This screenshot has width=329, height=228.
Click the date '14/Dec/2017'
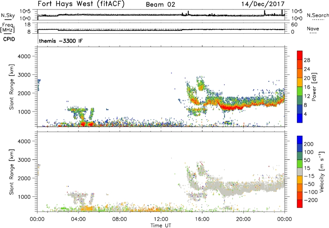tap(263, 4)
